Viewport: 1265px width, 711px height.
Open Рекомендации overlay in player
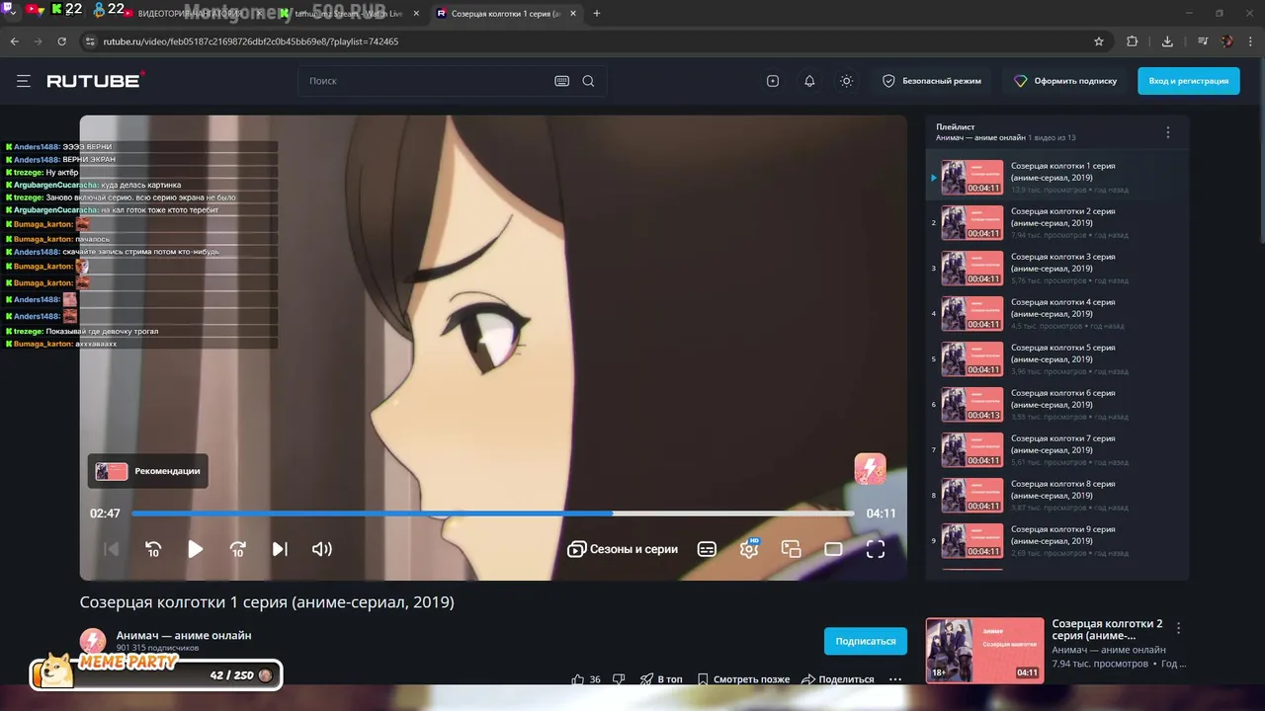pyautogui.click(x=148, y=471)
